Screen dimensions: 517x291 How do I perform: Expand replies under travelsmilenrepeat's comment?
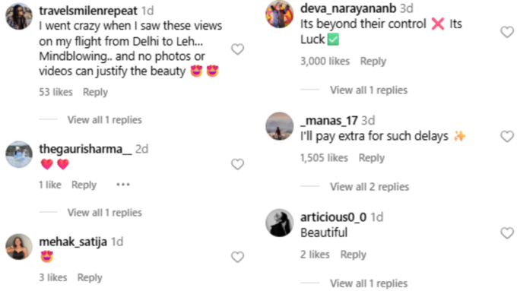[104, 119]
